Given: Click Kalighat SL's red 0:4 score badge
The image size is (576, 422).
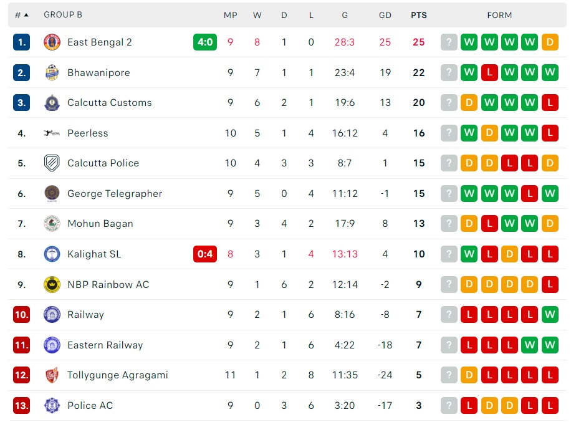Looking at the screenshot, I should click(x=205, y=254).
